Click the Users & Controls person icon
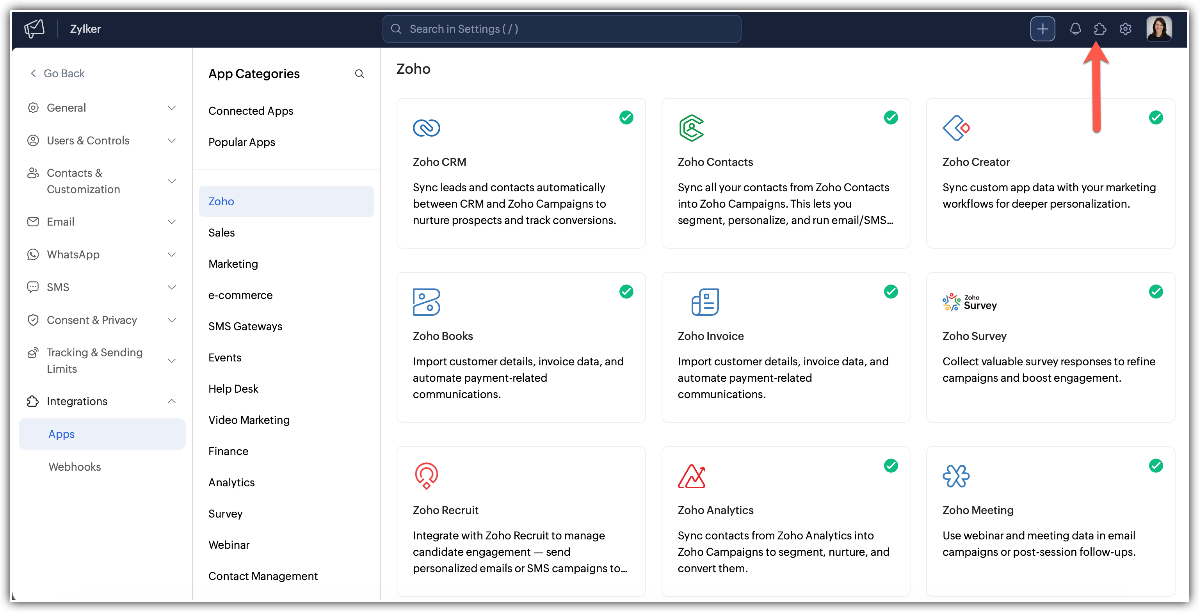Image resolution: width=1199 pixels, height=612 pixels. point(33,140)
